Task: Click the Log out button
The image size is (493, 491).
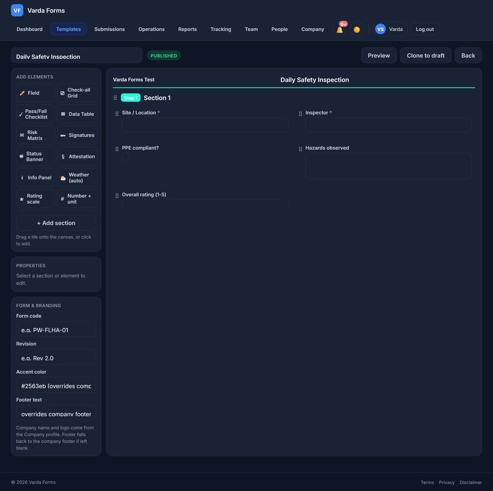Action: pyautogui.click(x=425, y=29)
